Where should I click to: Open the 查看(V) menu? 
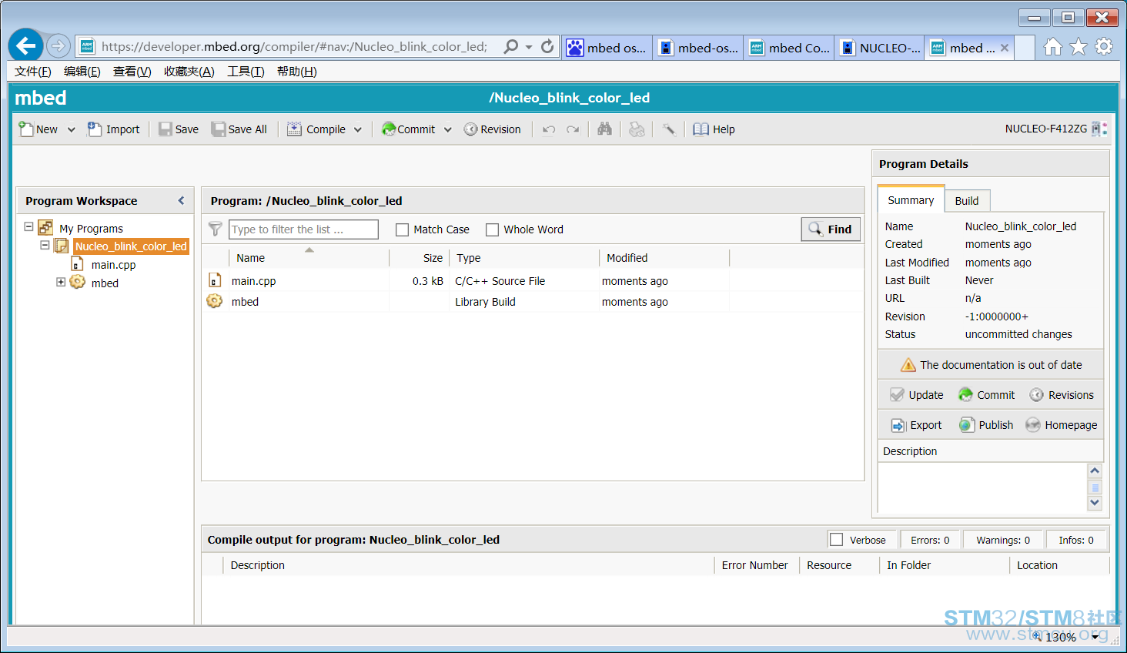pos(132,72)
